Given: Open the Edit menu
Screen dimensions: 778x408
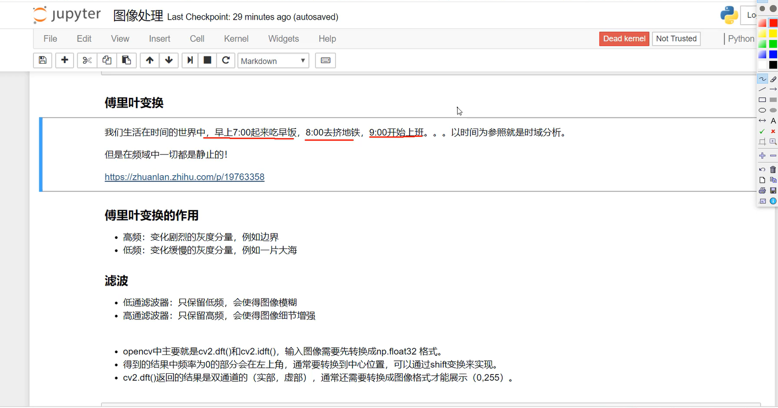Looking at the screenshot, I should (x=84, y=39).
